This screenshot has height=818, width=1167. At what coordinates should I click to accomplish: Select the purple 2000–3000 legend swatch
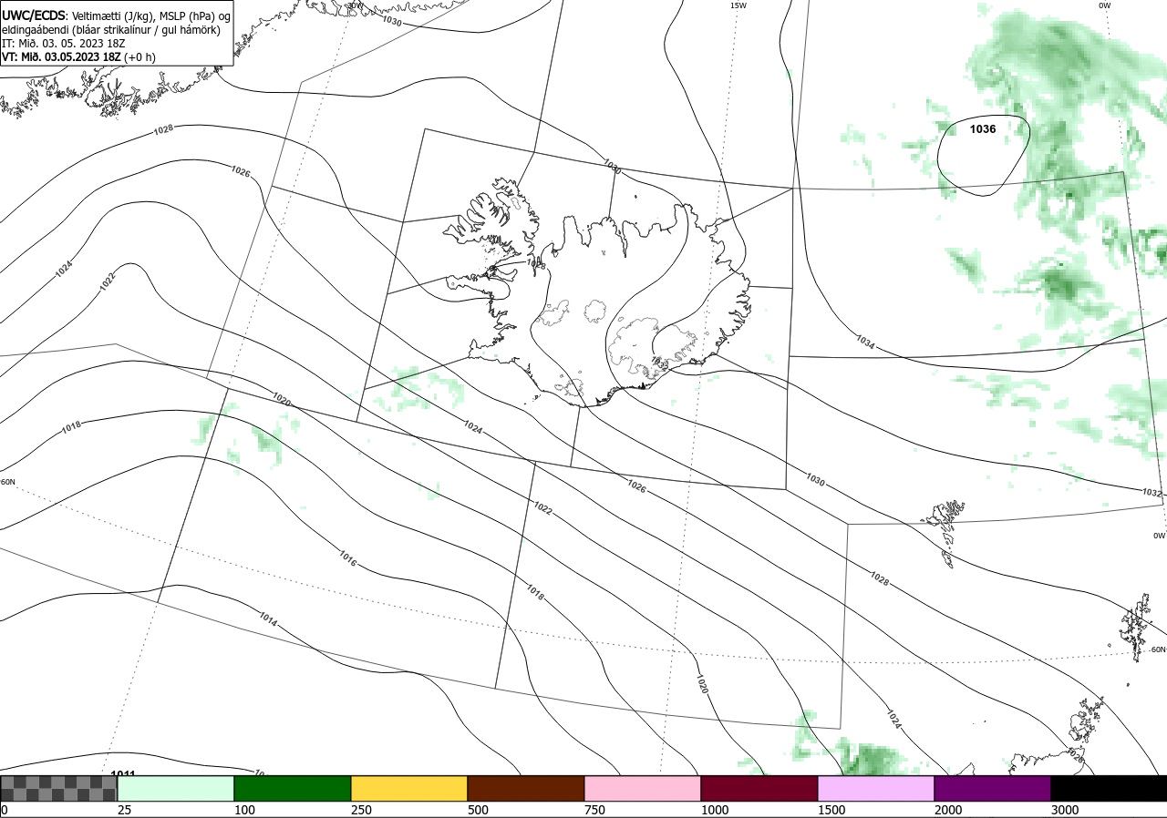[x=993, y=788]
